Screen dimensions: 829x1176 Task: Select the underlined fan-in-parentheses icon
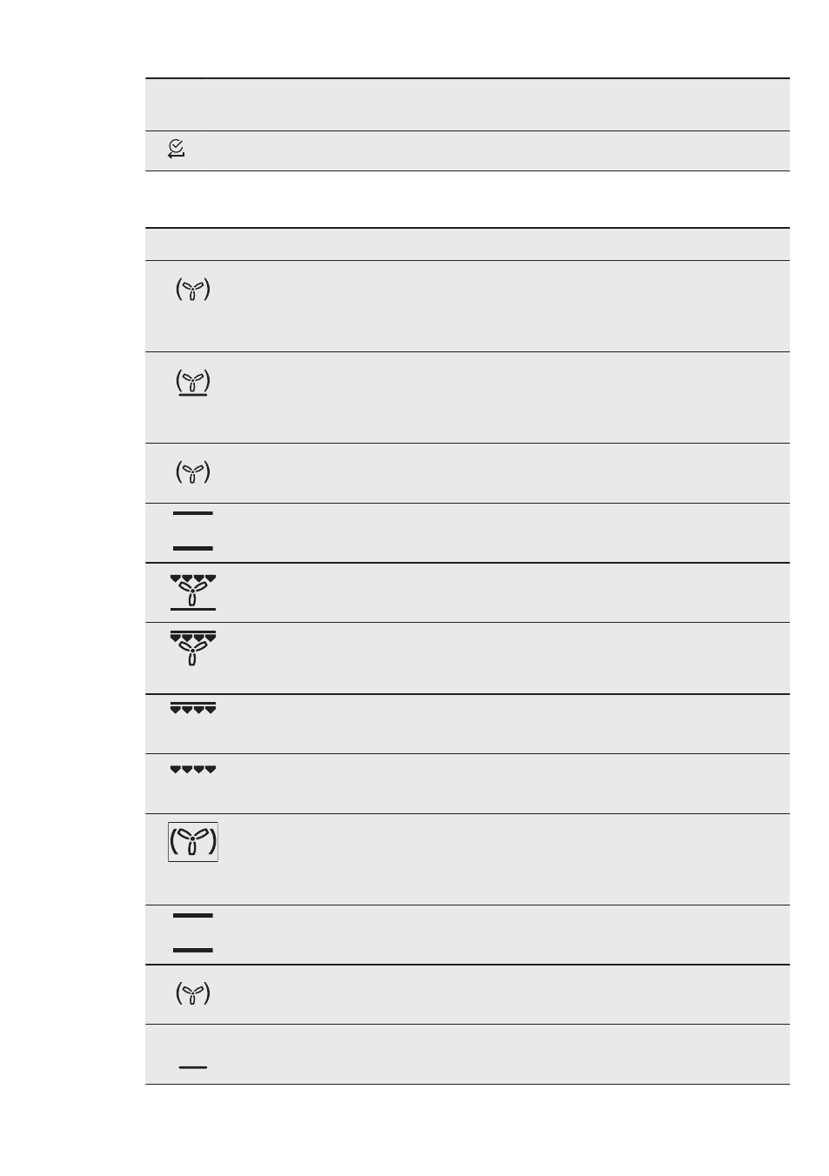pyautogui.click(x=193, y=383)
